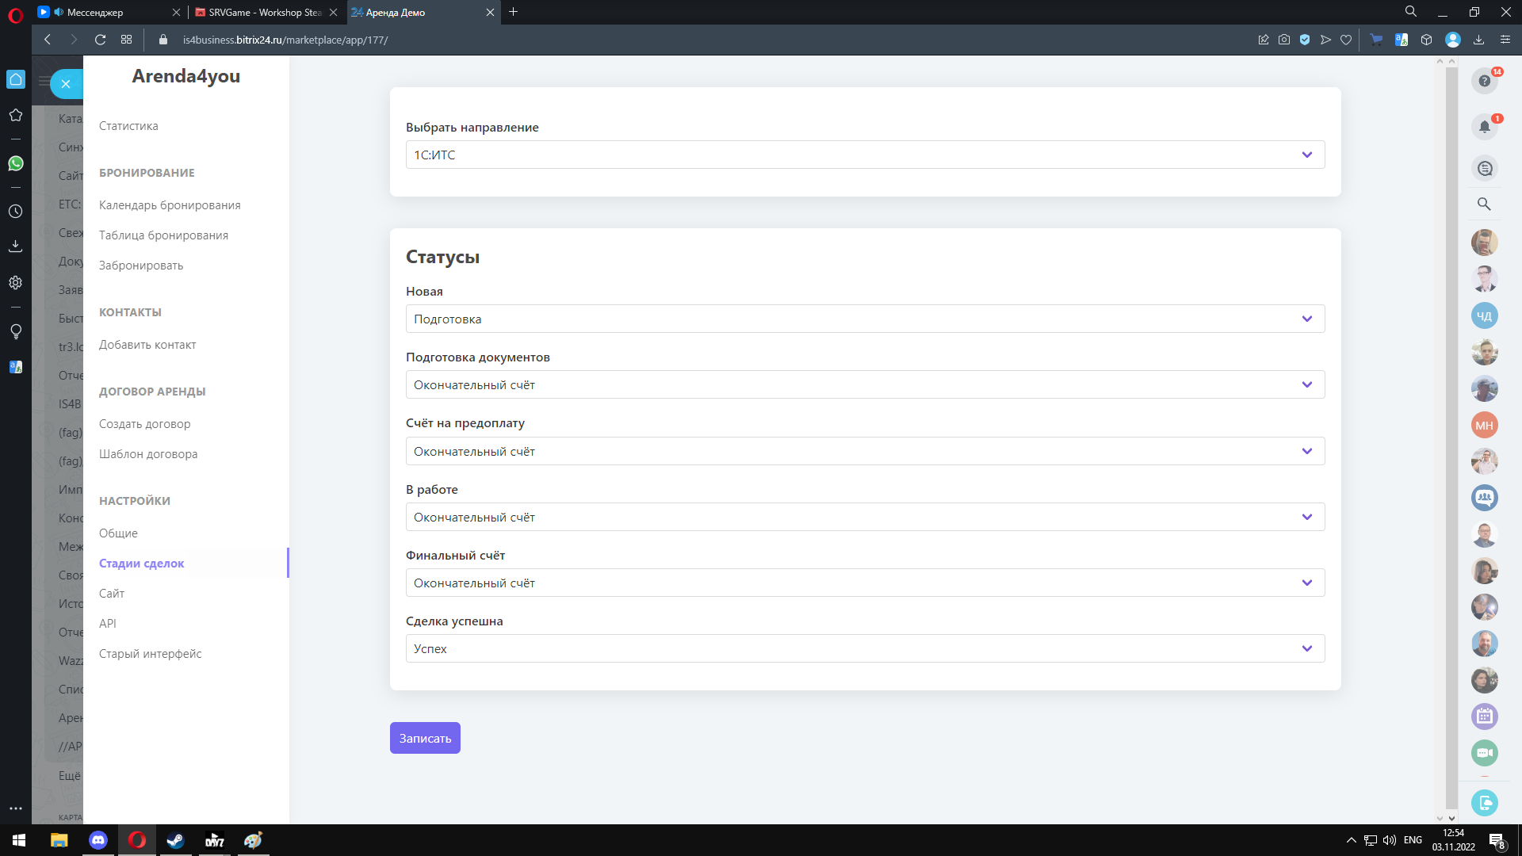Screen dimensions: 1522x856
Task: Expand the "Сделка успешна" dropdown
Action: [864, 648]
